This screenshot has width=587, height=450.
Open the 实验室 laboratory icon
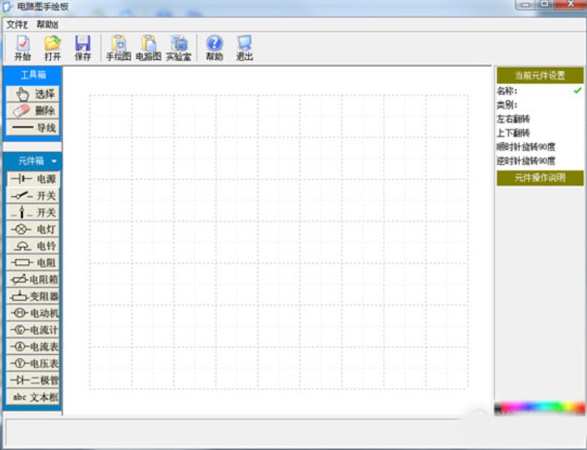pyautogui.click(x=179, y=48)
